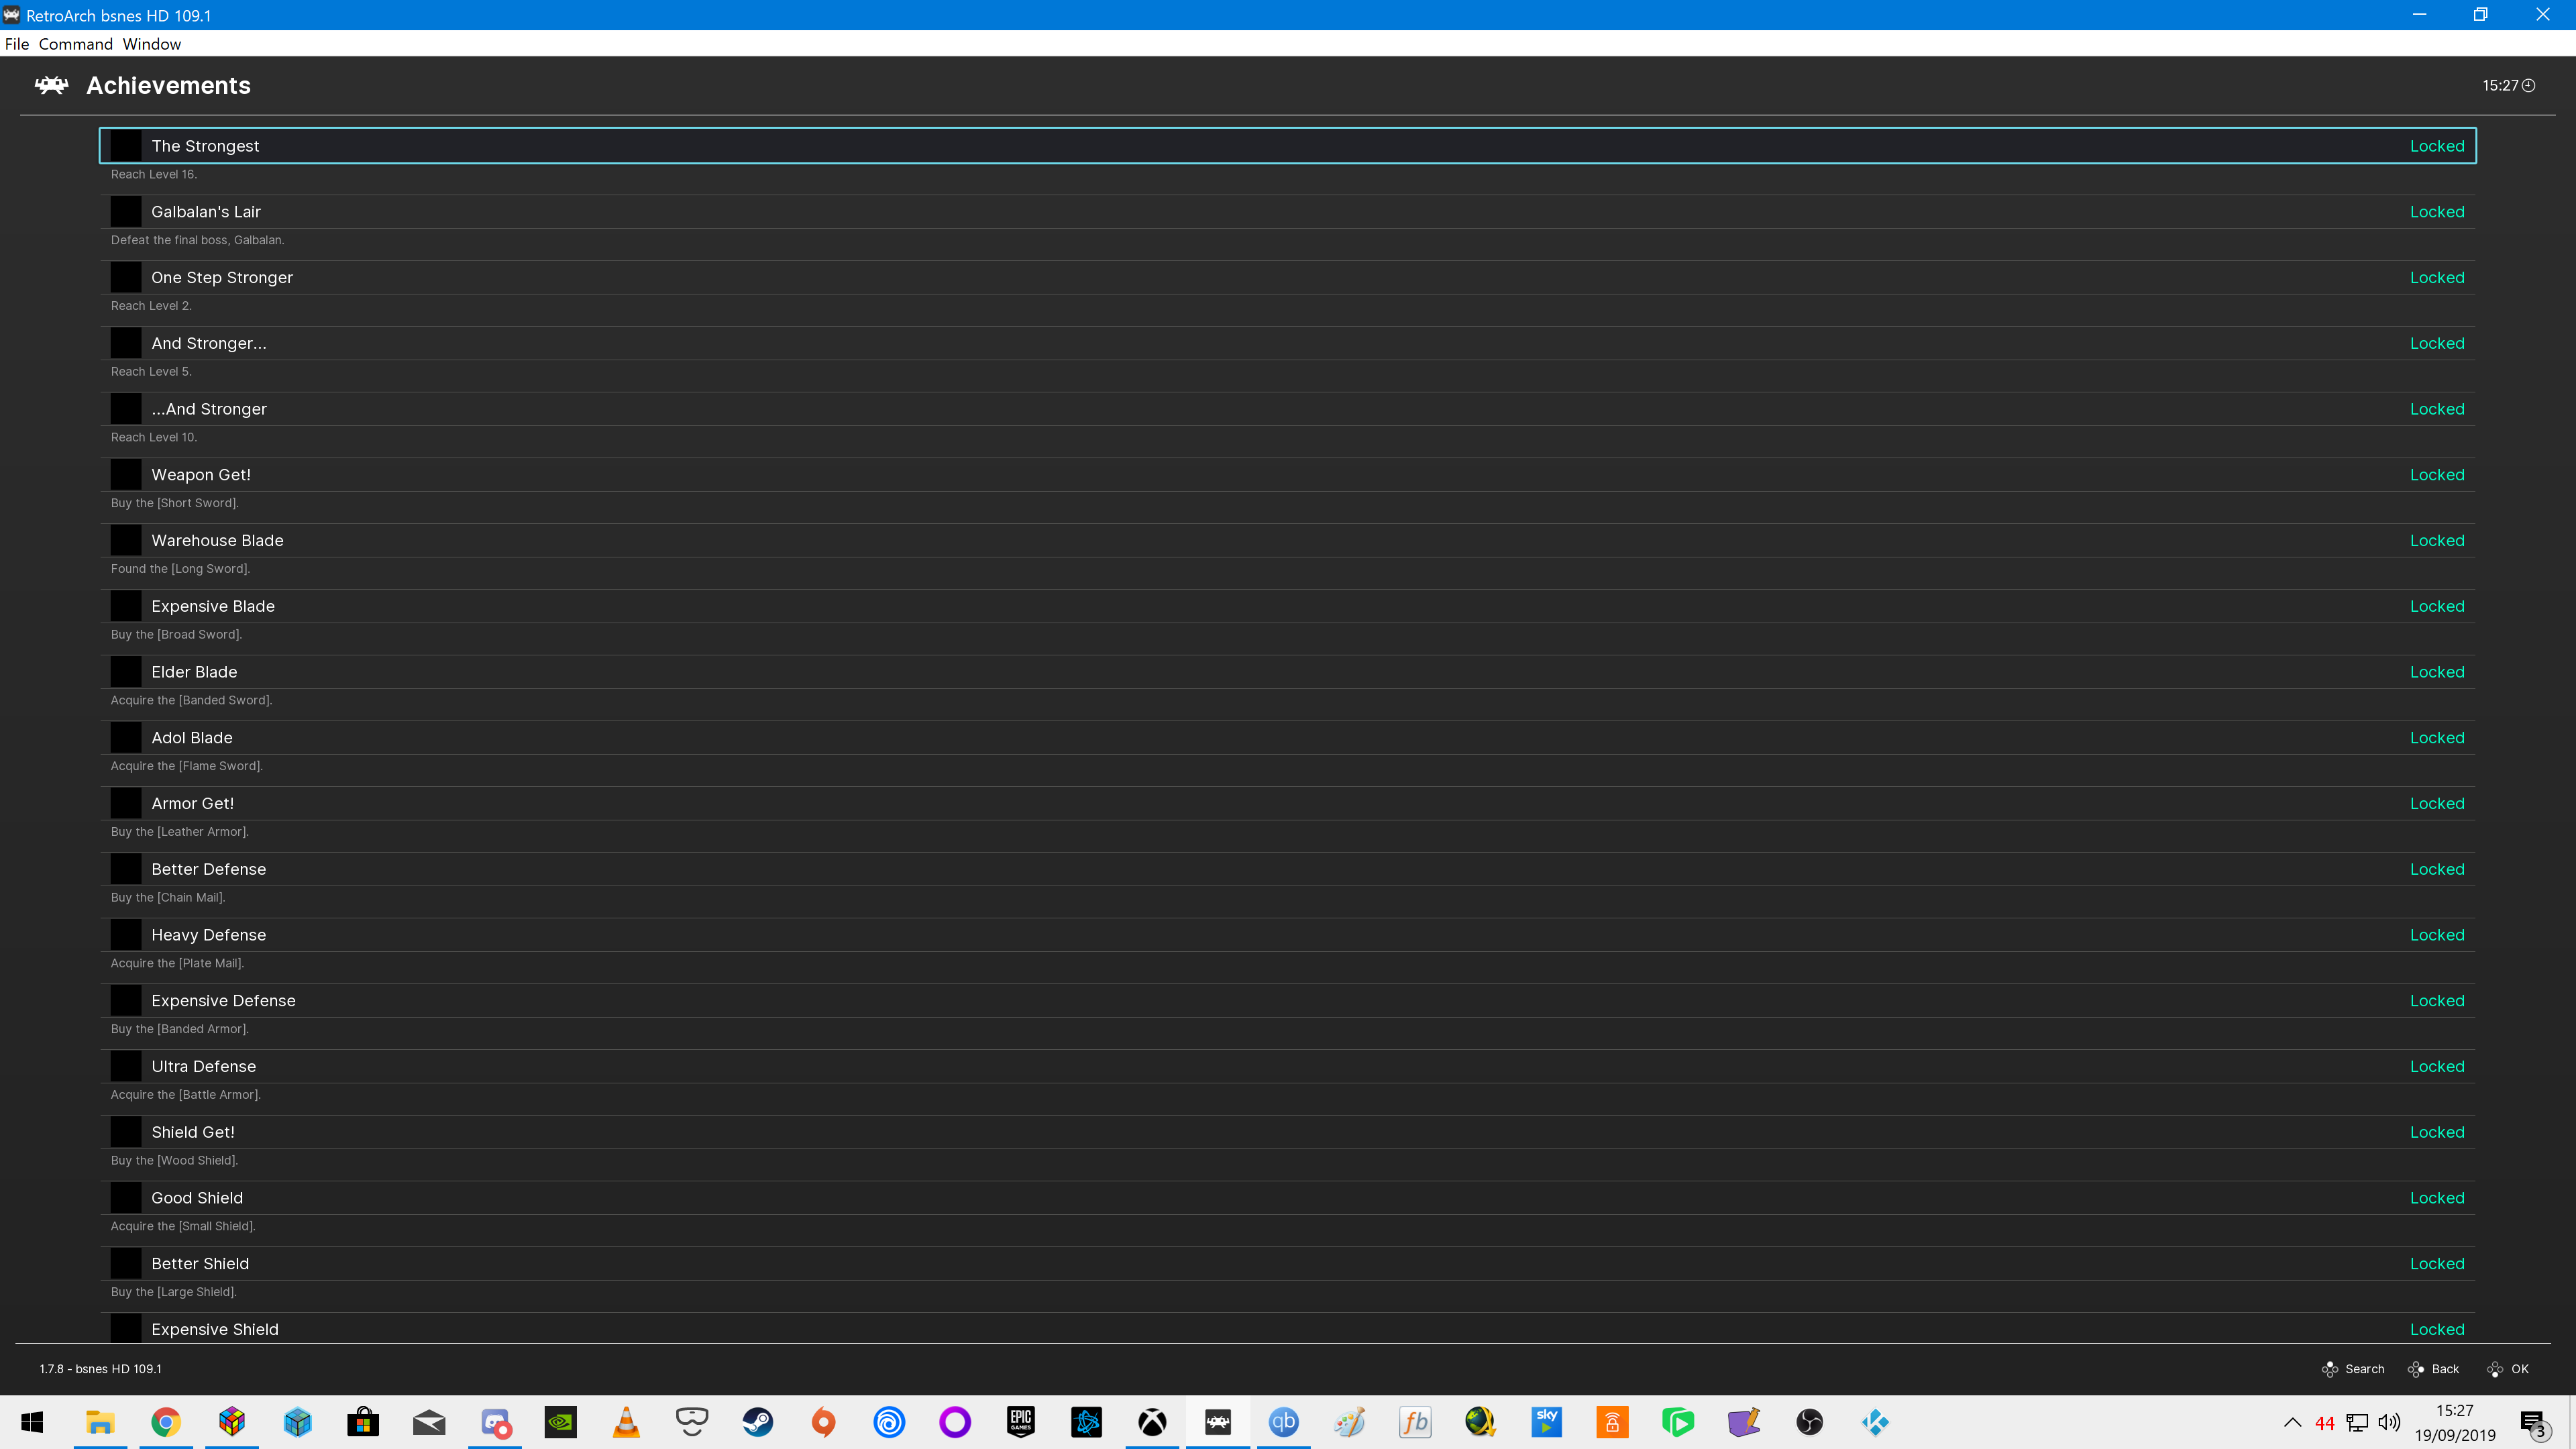The height and width of the screenshot is (1449, 2576).
Task: Click the Better Shield badge thumbnail
Action: 126,1264
